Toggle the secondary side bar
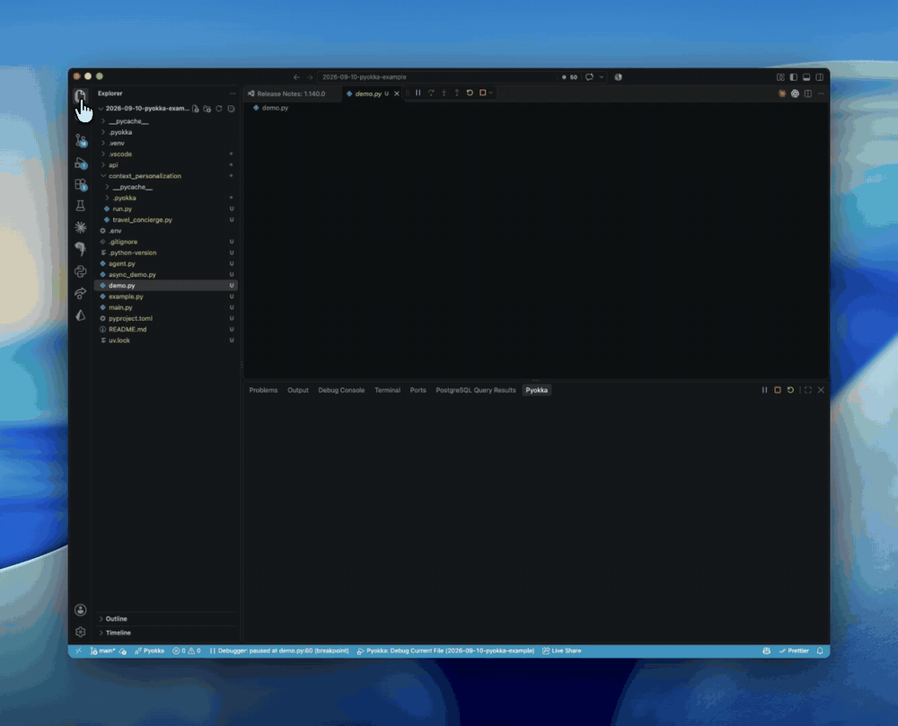The height and width of the screenshot is (726, 898). (820, 76)
